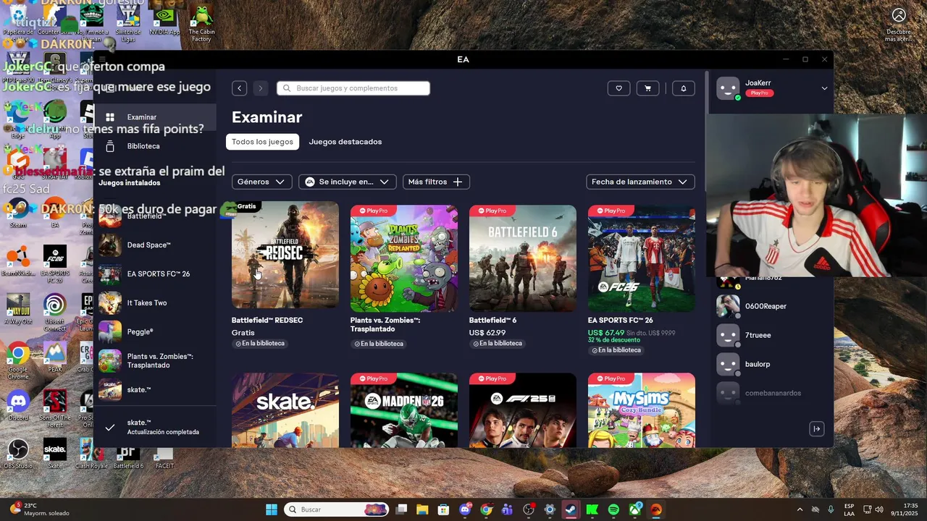Open PEAK desktop shortcut
This screenshot has height=521, width=927.
click(x=55, y=357)
